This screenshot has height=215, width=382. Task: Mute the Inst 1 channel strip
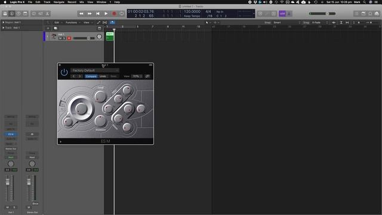click(x=7, y=207)
